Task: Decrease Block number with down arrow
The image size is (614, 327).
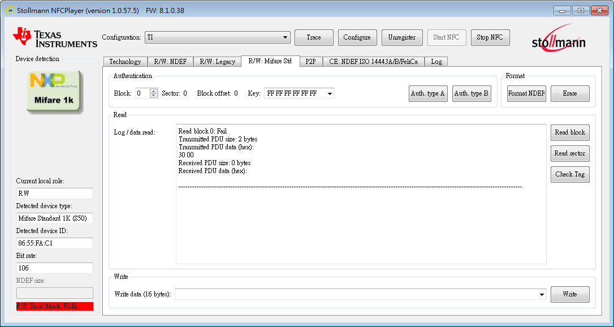Action: tap(154, 96)
